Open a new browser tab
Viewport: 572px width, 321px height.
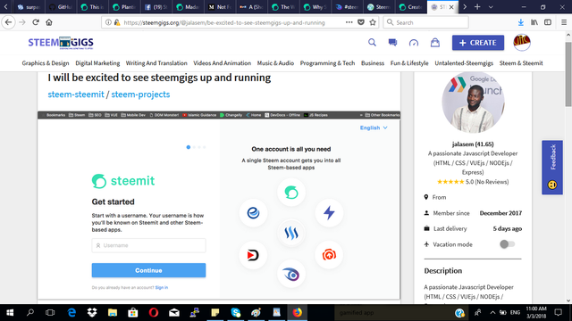point(477,7)
